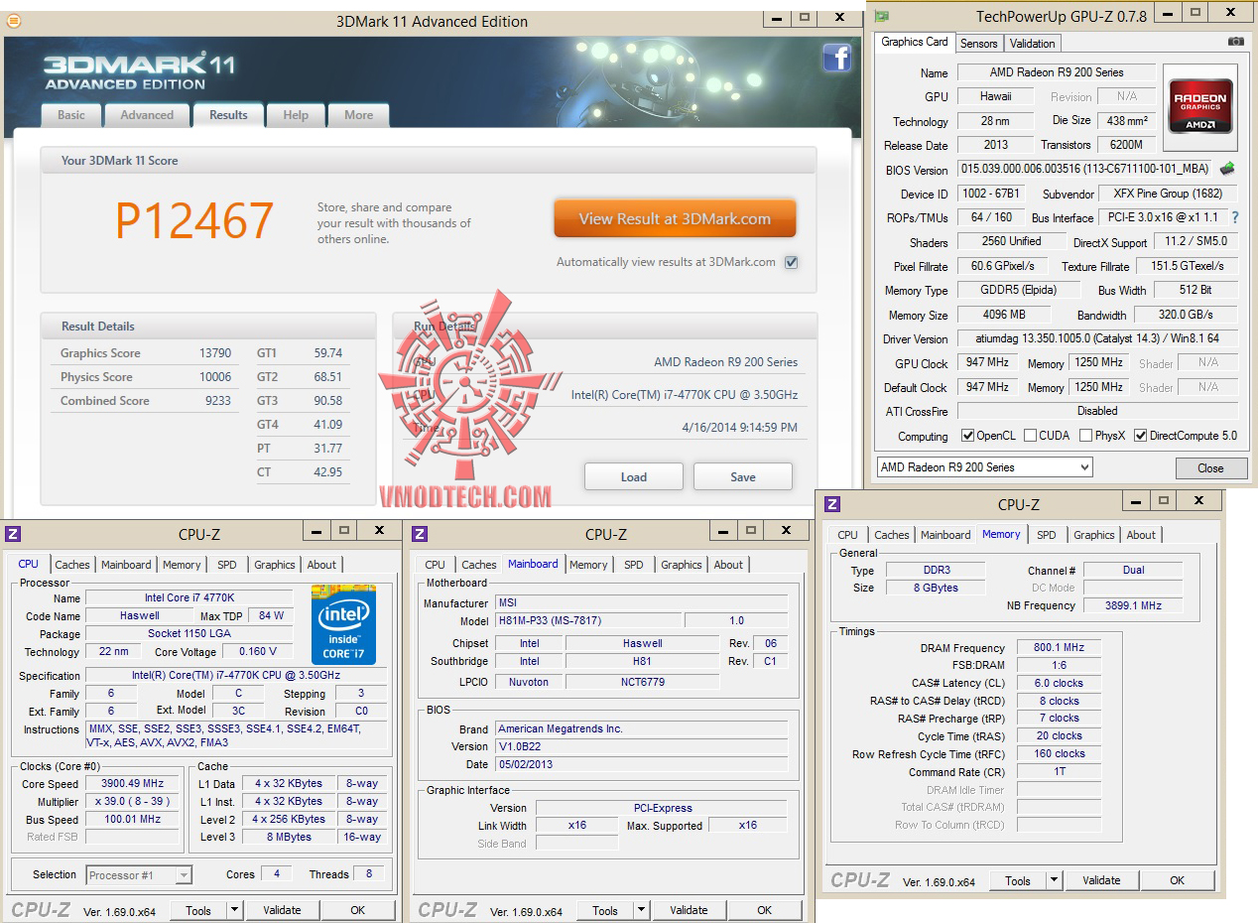Open the Help tab in 3DMark 11
Screen dimensions: 1258x923
click(x=296, y=115)
